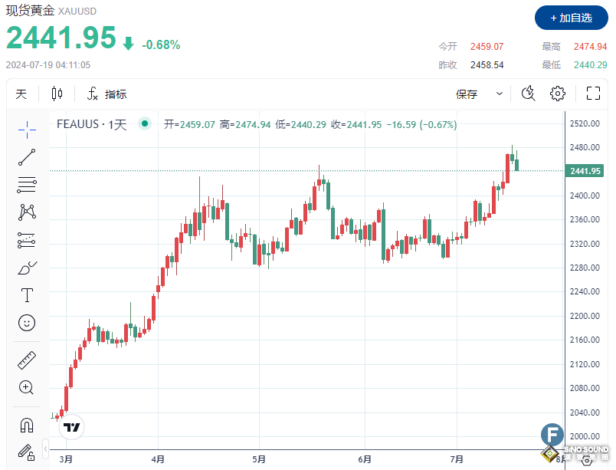Click the 加自选 add to watchlist button
This screenshot has height=470, width=616.
(x=572, y=18)
